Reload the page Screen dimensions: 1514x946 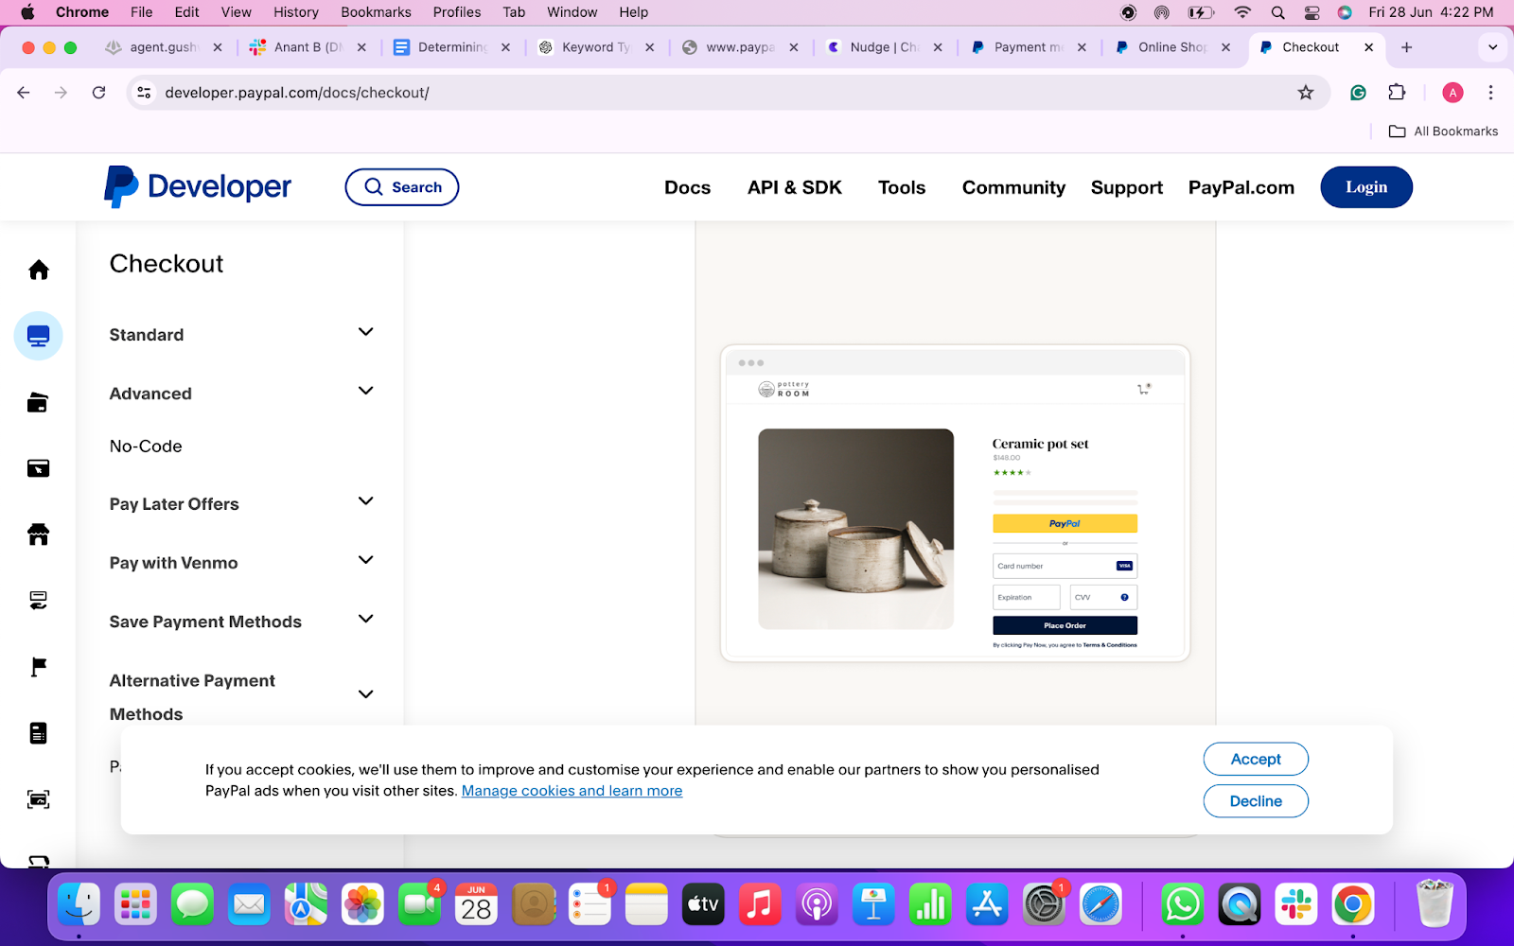pos(98,93)
